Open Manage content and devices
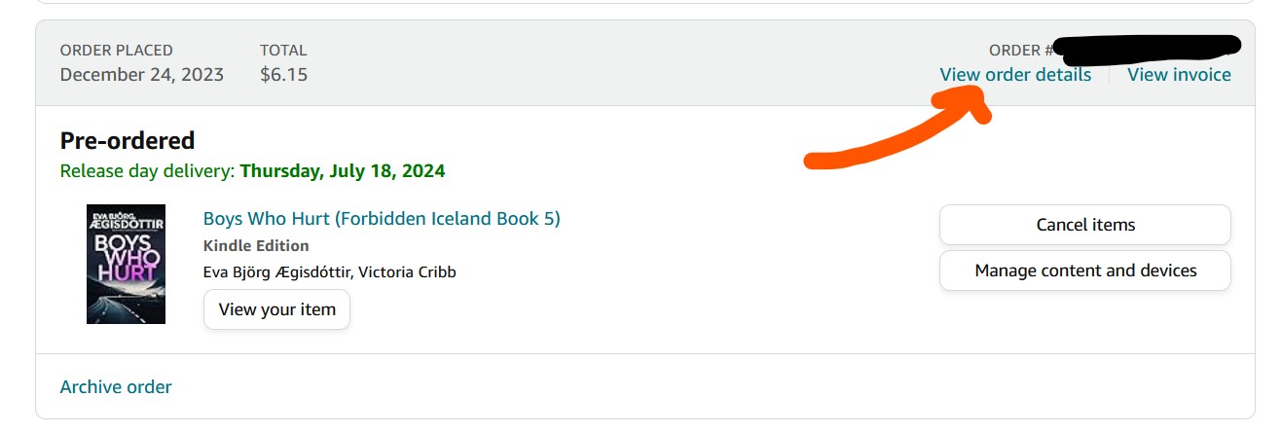The height and width of the screenshot is (433, 1282). [x=1084, y=271]
